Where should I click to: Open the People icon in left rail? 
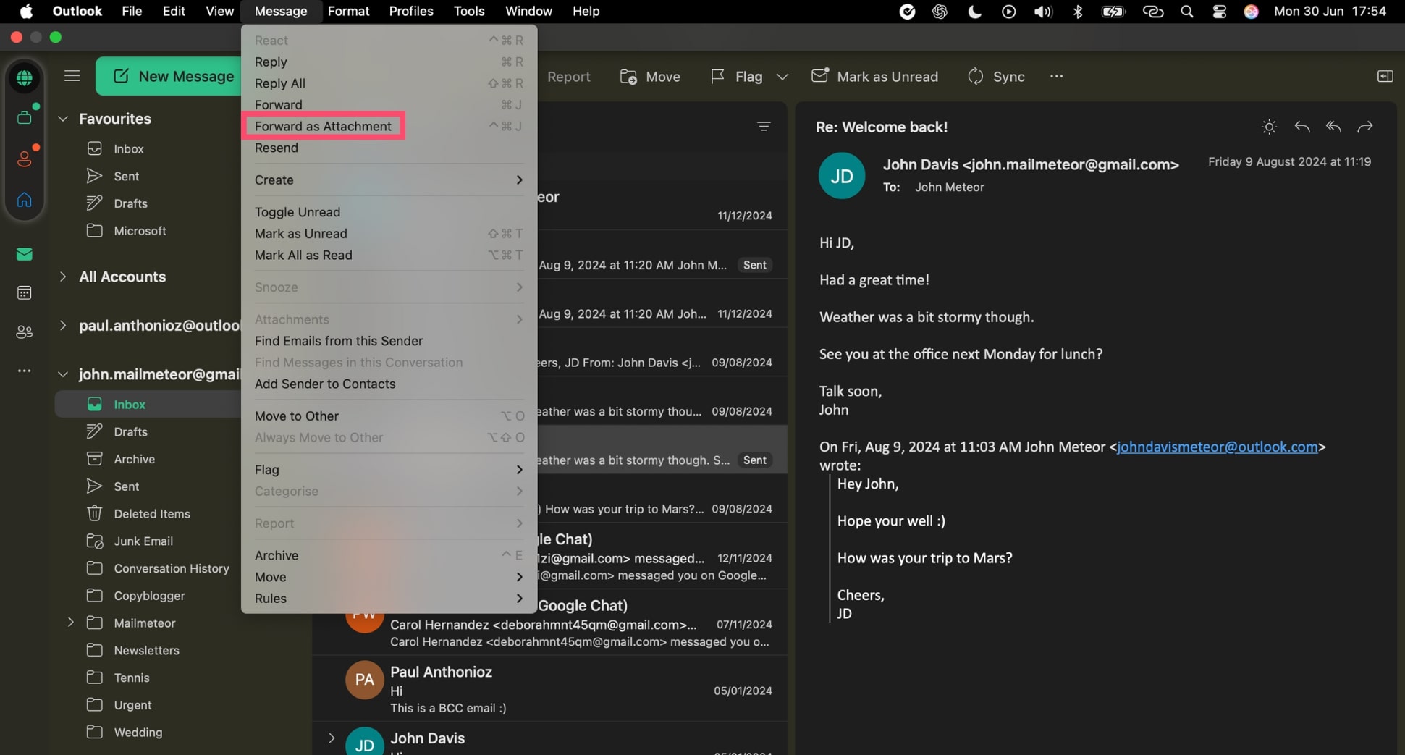click(x=25, y=332)
